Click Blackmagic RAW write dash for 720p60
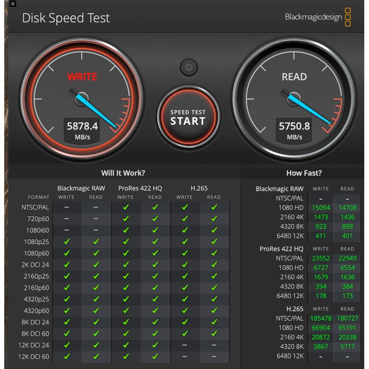369x369 pixels. (66, 219)
